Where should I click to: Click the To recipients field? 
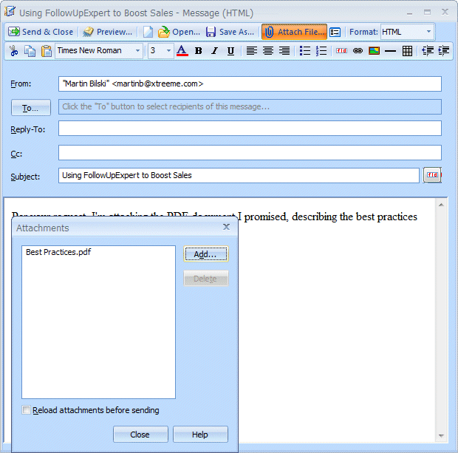pos(250,106)
